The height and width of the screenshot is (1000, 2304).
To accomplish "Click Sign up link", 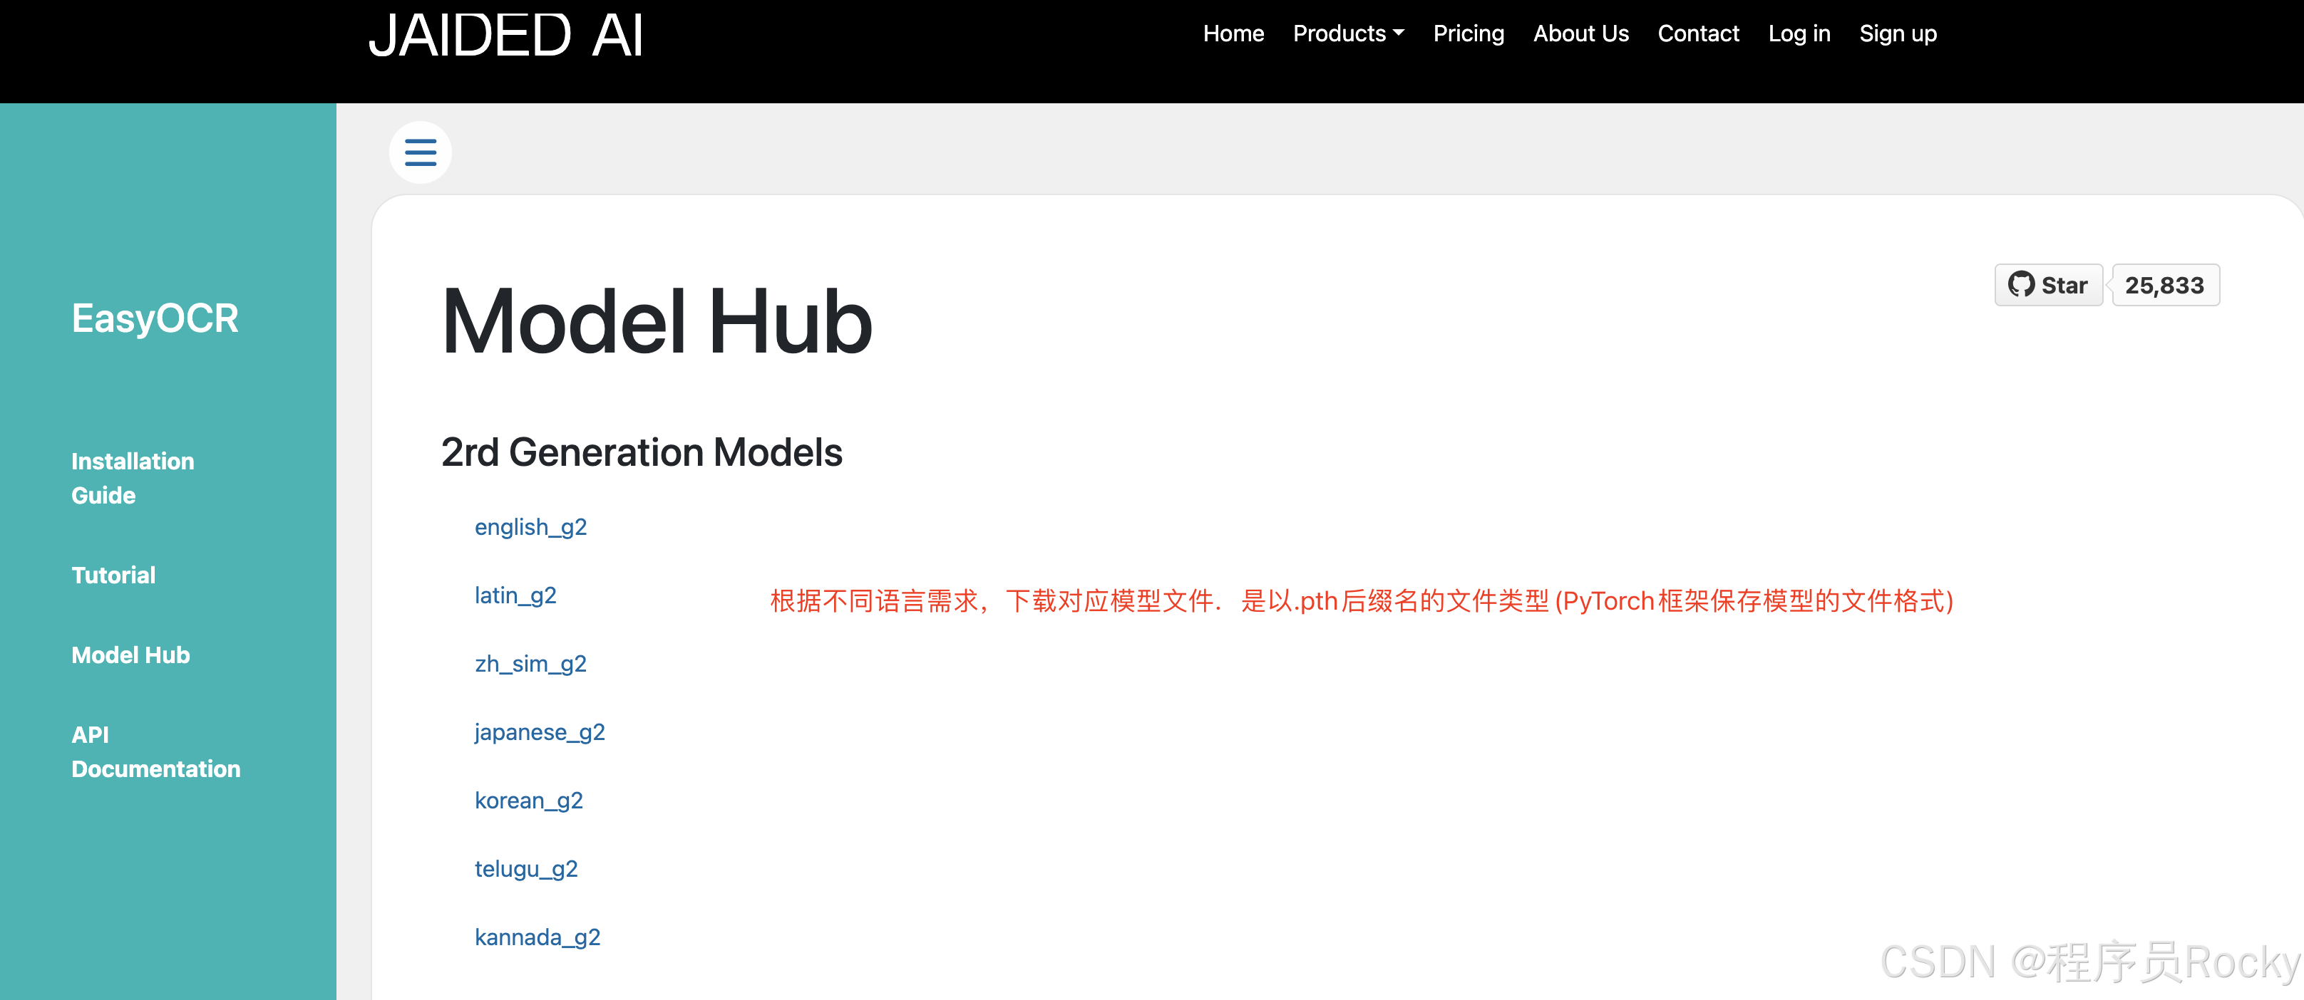I will click(1897, 34).
